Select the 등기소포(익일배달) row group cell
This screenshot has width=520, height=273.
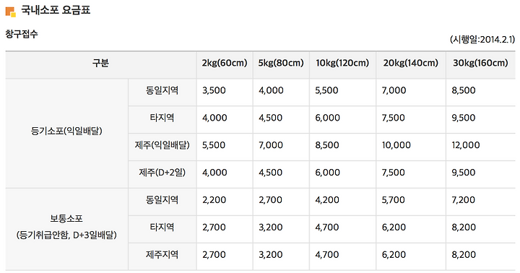(66, 131)
